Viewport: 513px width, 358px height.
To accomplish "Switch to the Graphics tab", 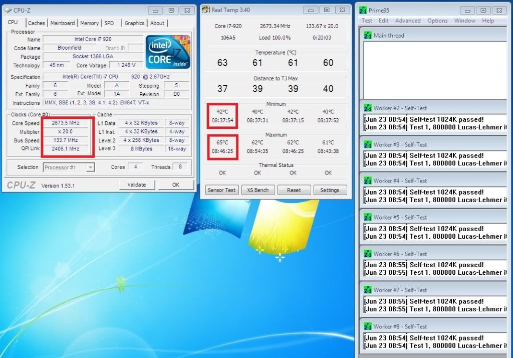I will click(x=134, y=23).
